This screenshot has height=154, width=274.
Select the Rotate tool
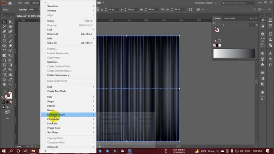(4, 50)
